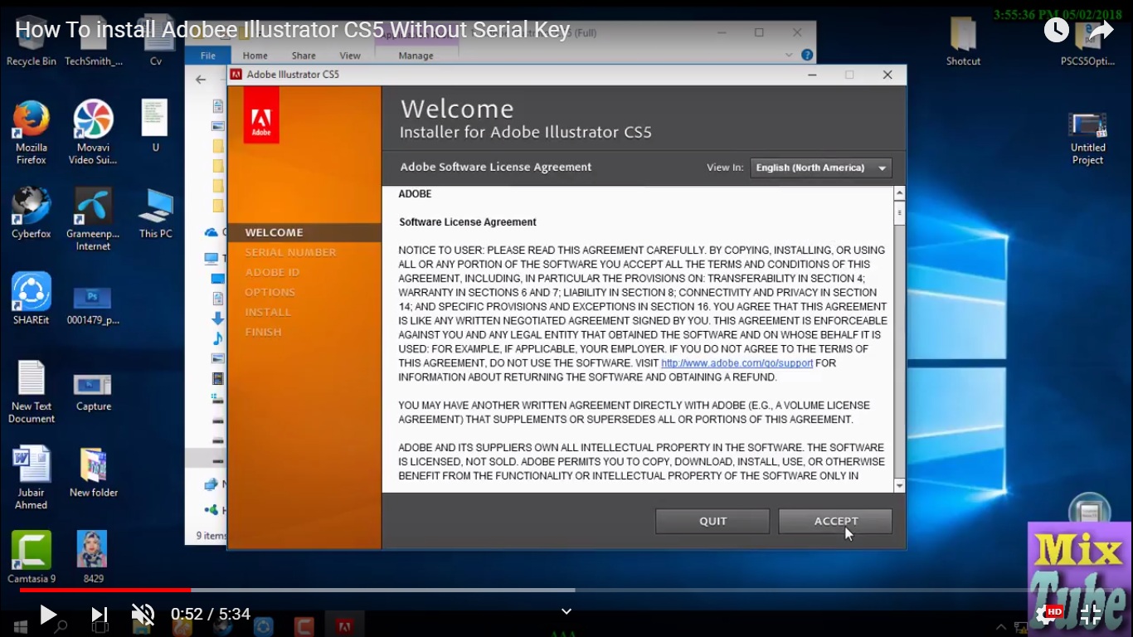Click the ACCEPT button
Viewport: 1133px width, 637px height.
pyautogui.click(x=835, y=521)
